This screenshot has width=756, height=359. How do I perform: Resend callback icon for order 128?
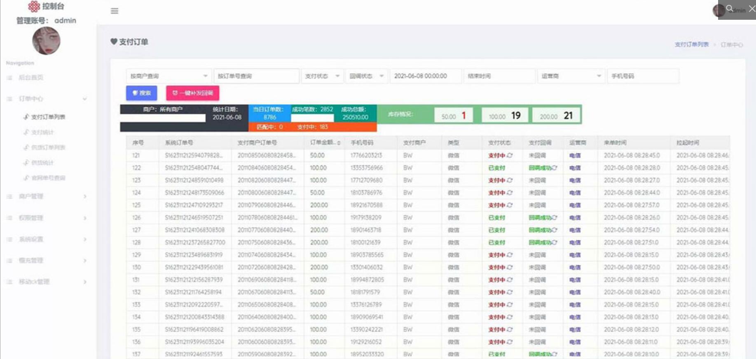pyautogui.click(x=555, y=242)
